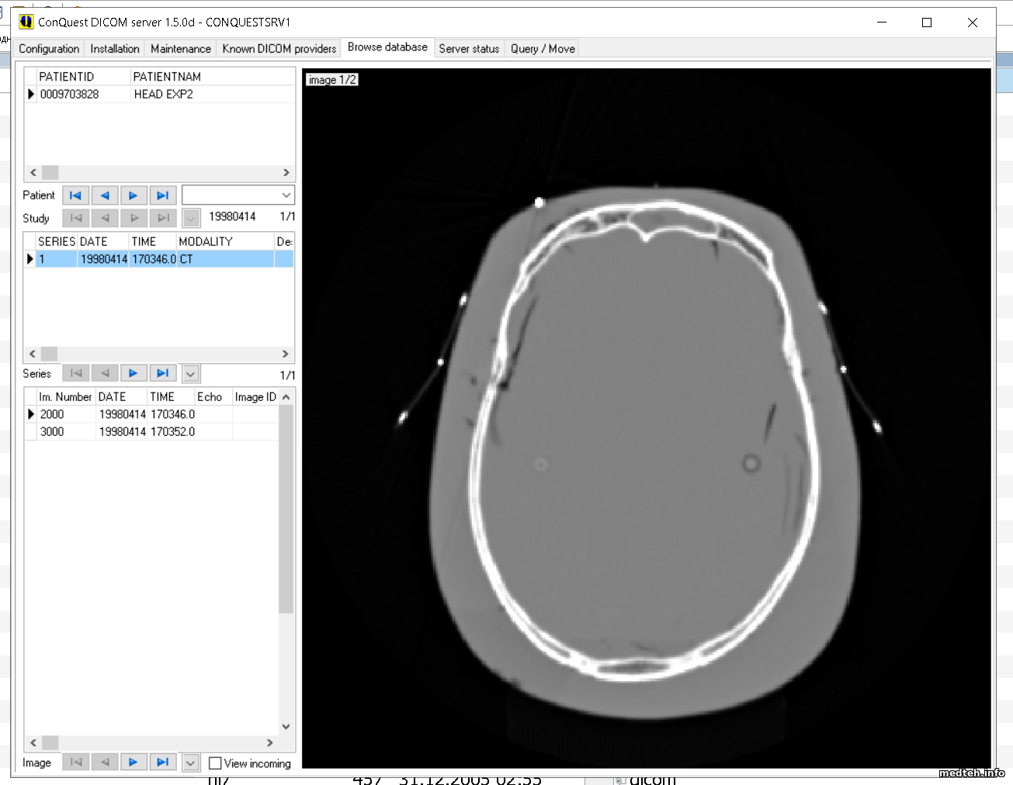The height and width of the screenshot is (785, 1013).
Task: Go to next patient record
Action: [x=134, y=195]
